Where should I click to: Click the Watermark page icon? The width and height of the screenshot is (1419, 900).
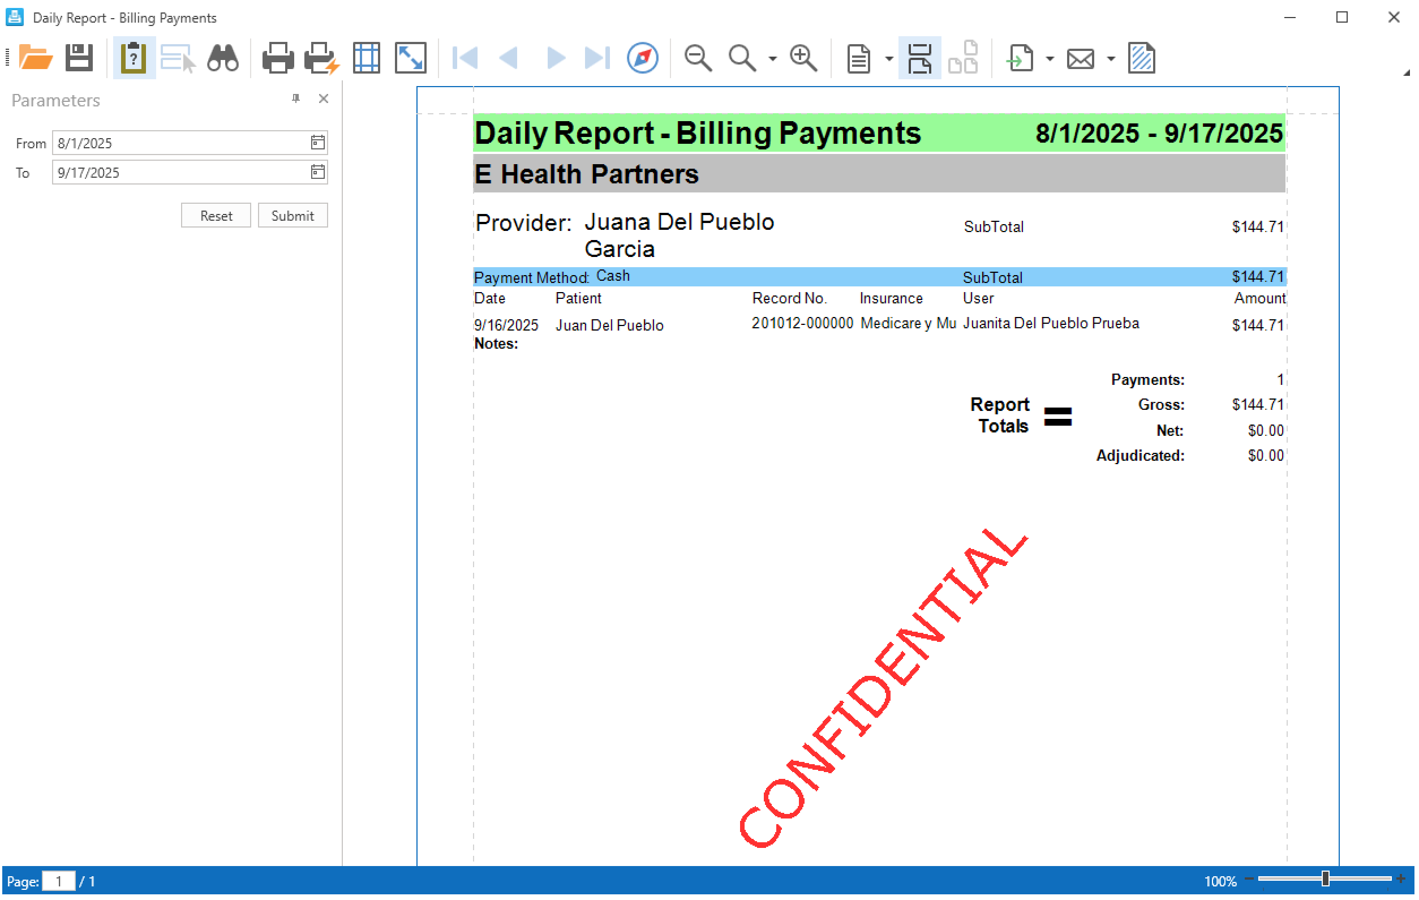1141,58
